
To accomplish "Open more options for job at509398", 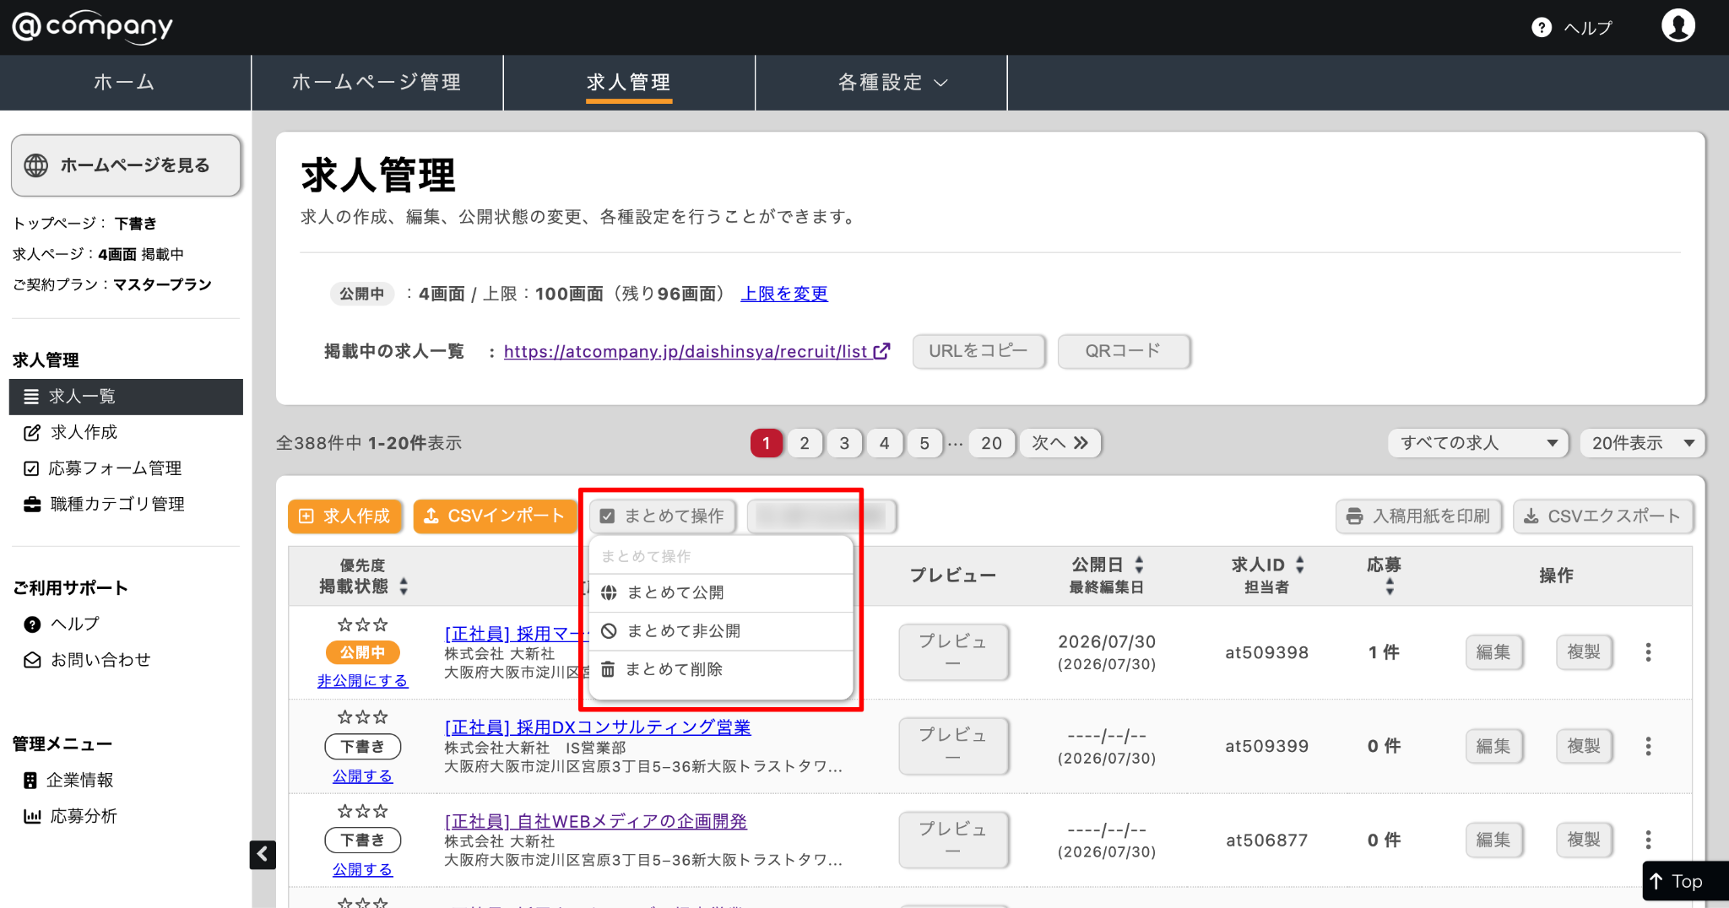I will [1648, 652].
